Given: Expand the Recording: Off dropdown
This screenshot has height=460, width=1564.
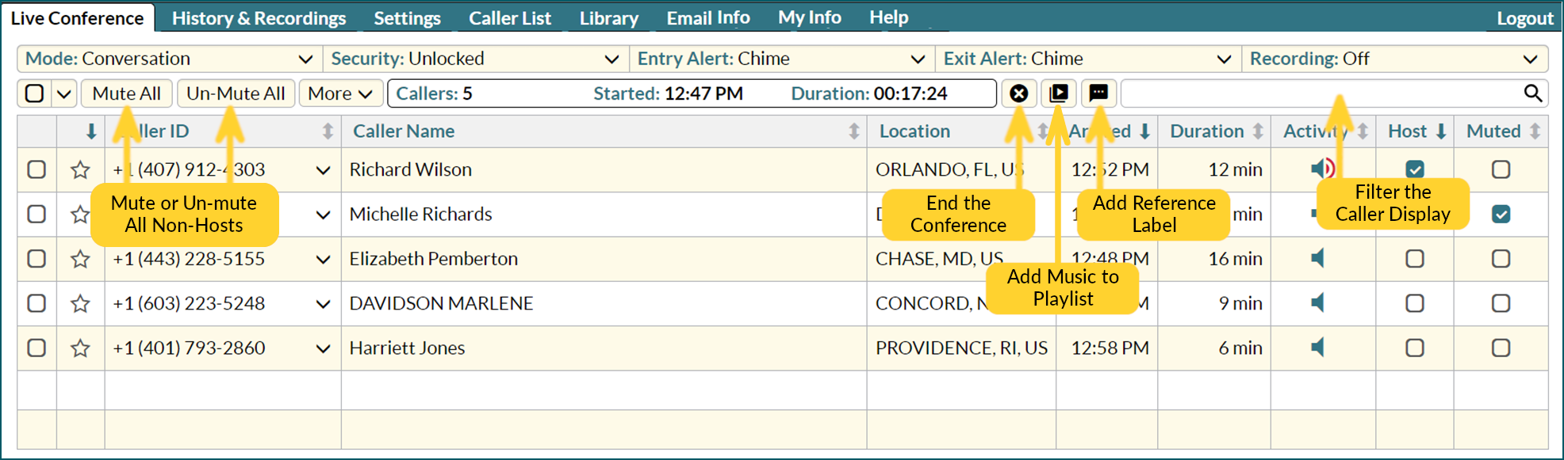Looking at the screenshot, I should 1394,59.
